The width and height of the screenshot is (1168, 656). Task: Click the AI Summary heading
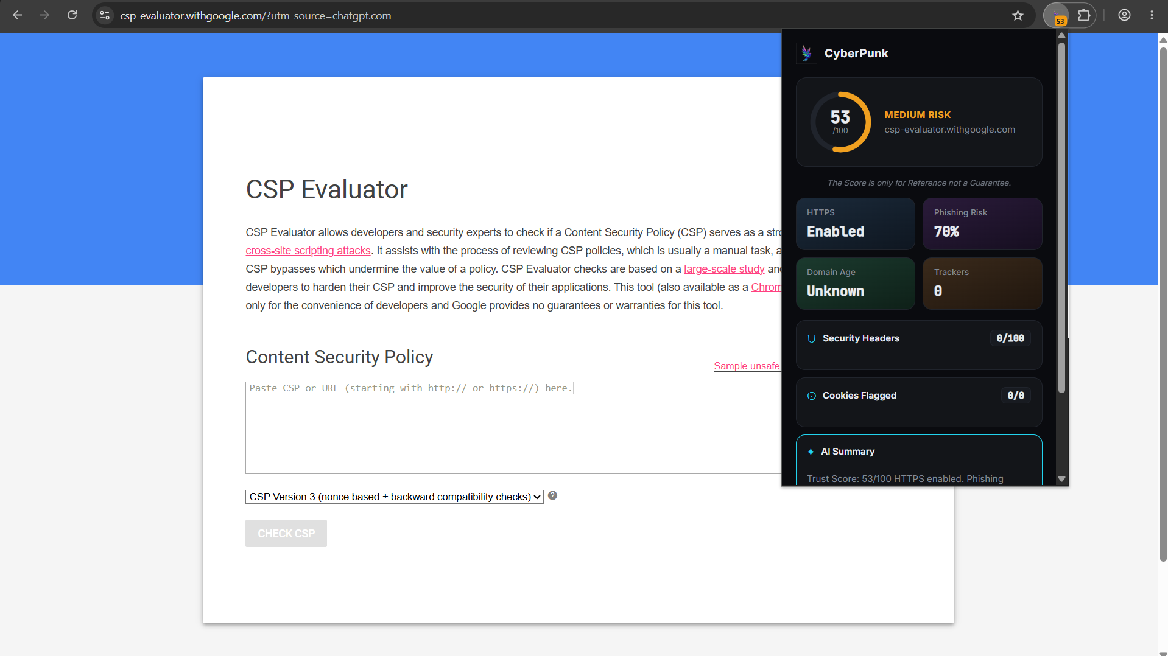pos(848,452)
